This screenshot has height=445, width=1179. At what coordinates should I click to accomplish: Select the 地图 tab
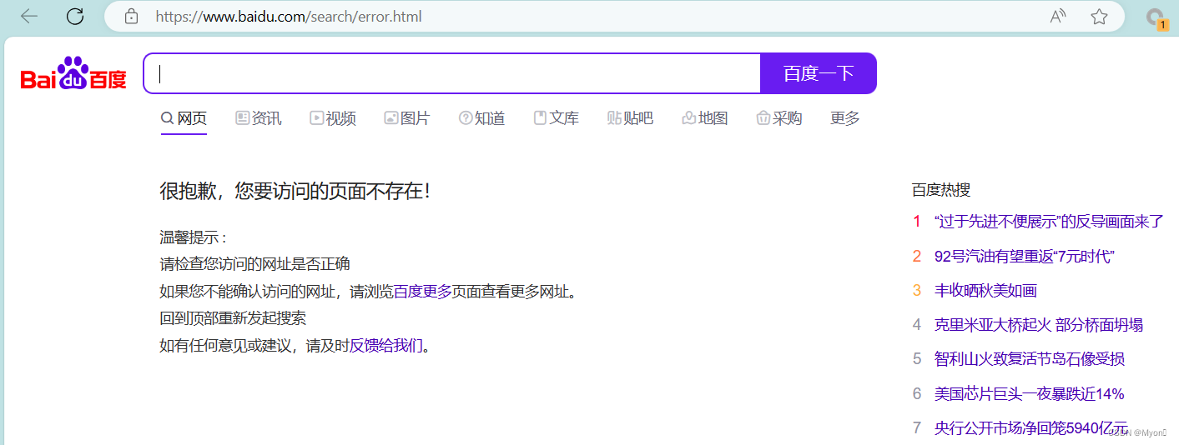tap(705, 118)
